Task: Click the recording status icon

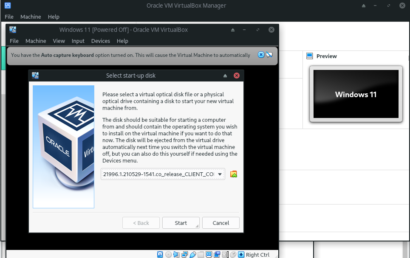Action: coord(217,254)
